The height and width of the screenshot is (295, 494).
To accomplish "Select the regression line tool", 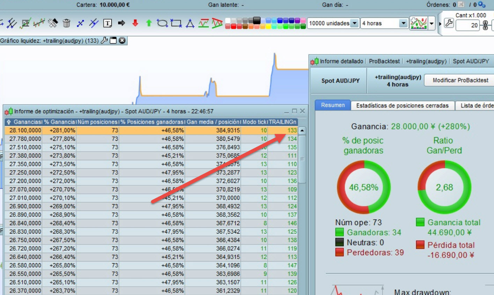I will [x=39, y=23].
